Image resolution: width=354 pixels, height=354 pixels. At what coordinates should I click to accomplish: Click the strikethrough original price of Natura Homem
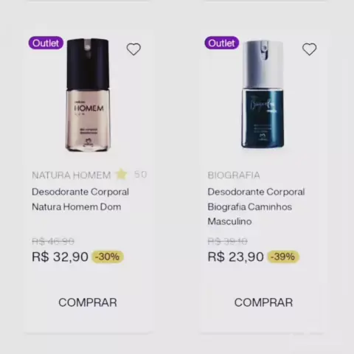coord(53,241)
